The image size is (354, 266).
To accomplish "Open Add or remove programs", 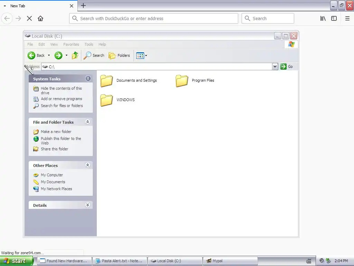I will pyautogui.click(x=62, y=99).
